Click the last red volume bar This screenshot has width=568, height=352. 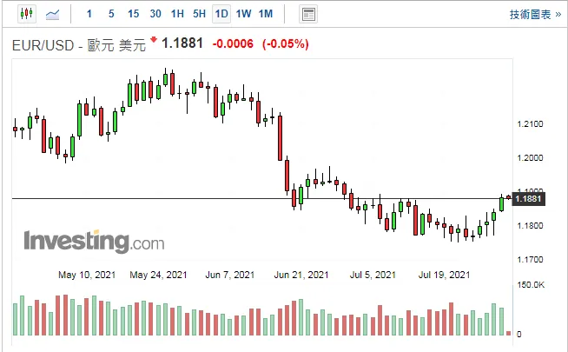point(509,333)
